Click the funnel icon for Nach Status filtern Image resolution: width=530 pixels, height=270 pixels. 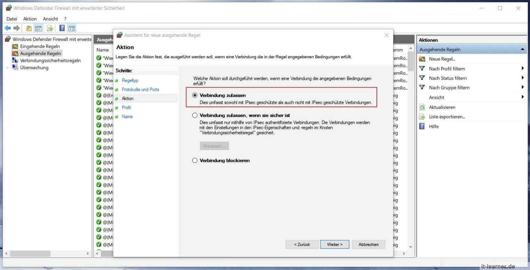[x=422, y=78]
